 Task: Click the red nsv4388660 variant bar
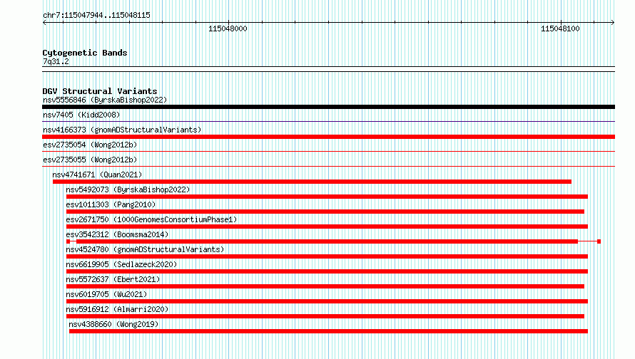pyautogui.click(x=328, y=331)
